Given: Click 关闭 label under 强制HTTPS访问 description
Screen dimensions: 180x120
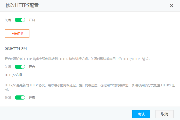Looking at the screenshot, I should point(8,67).
